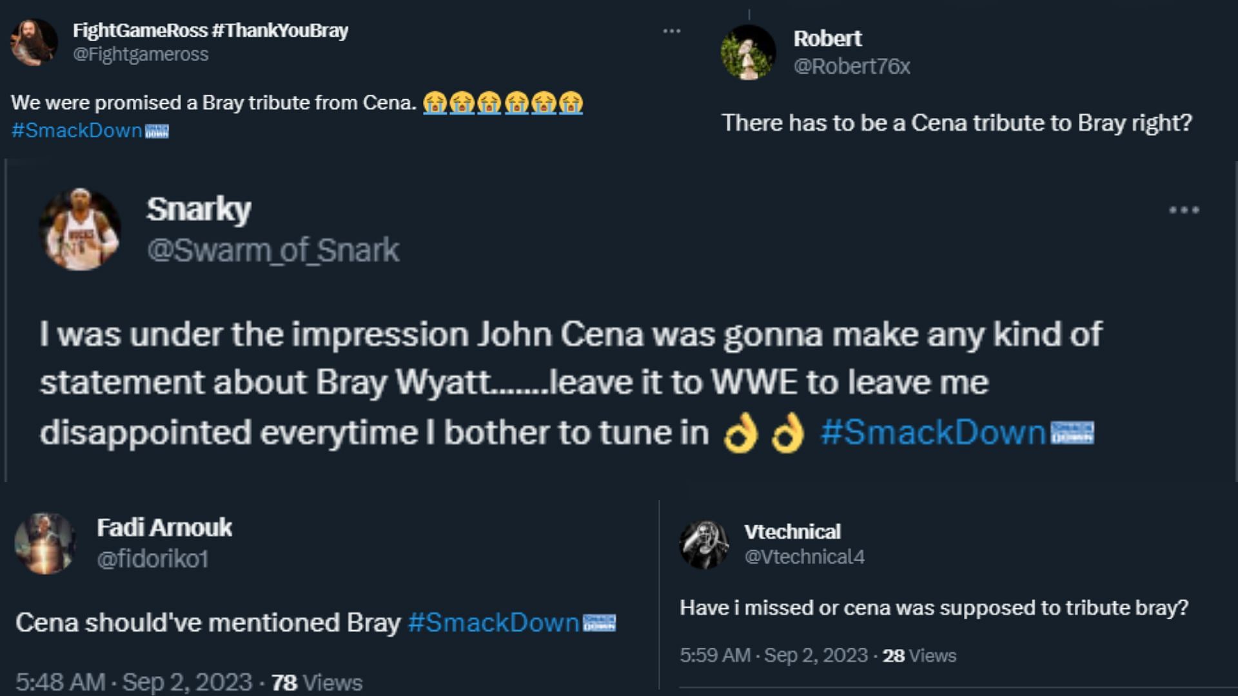Open @Vtechnical4 handle link
The image size is (1238, 696).
click(804, 557)
